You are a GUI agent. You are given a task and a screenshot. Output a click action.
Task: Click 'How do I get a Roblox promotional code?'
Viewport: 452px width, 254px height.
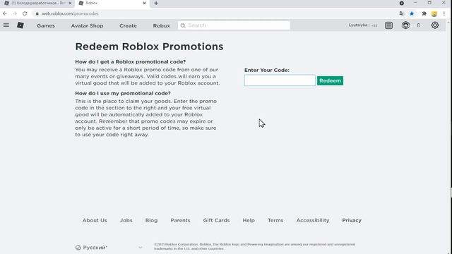[130, 61]
